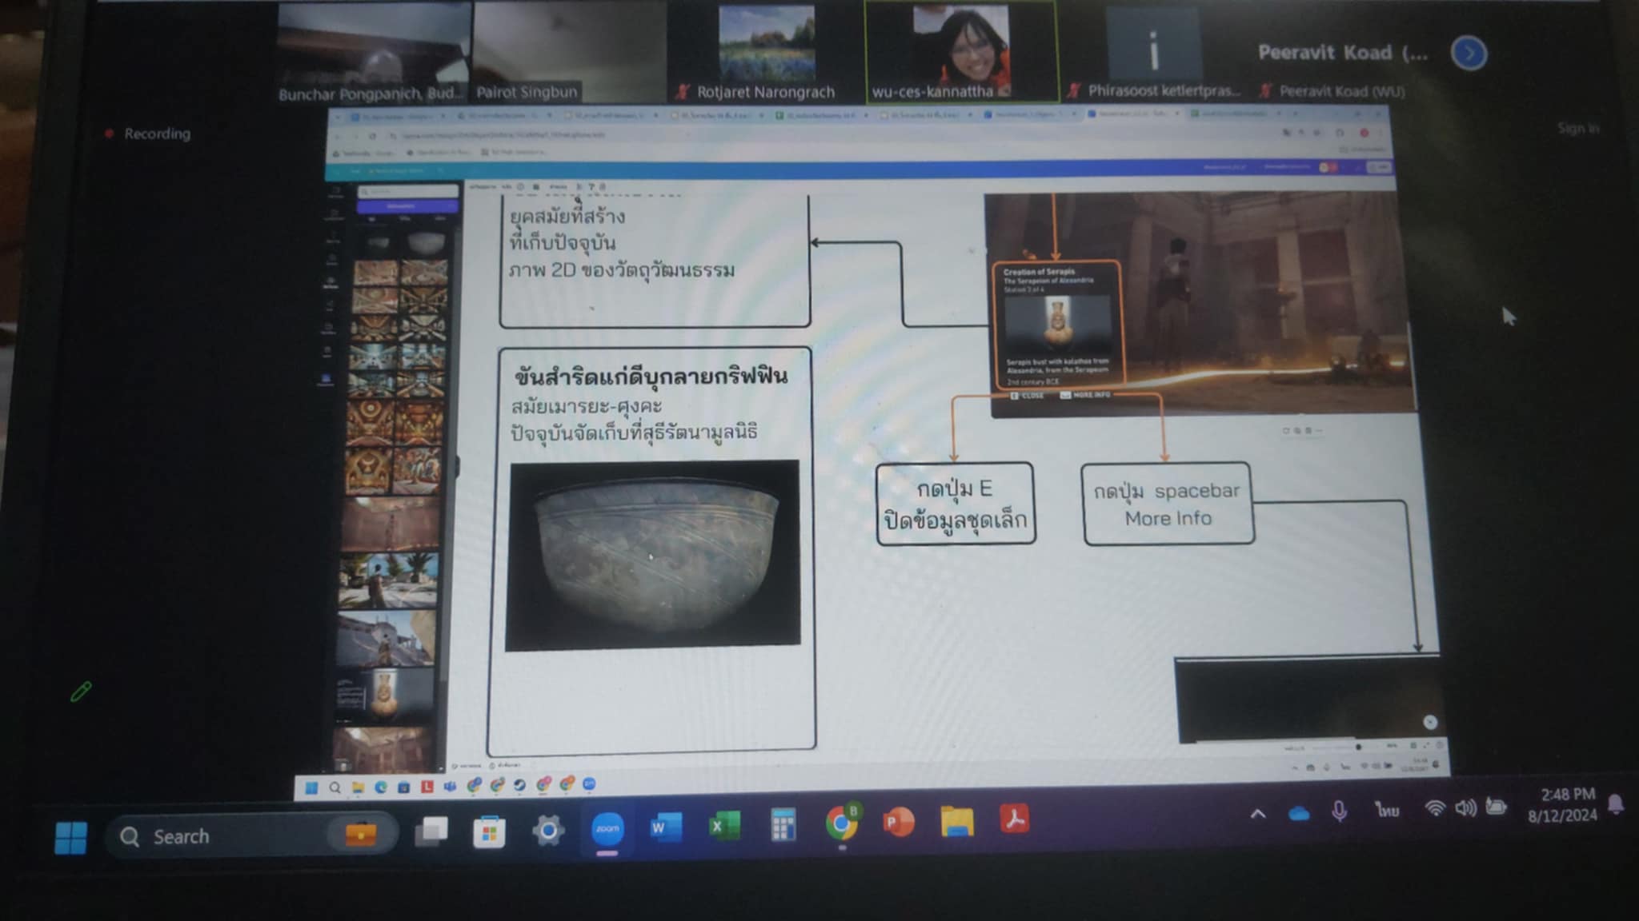1639x921 pixels.
Task: Show next participants with the blue arrow
Action: [x=1469, y=54]
